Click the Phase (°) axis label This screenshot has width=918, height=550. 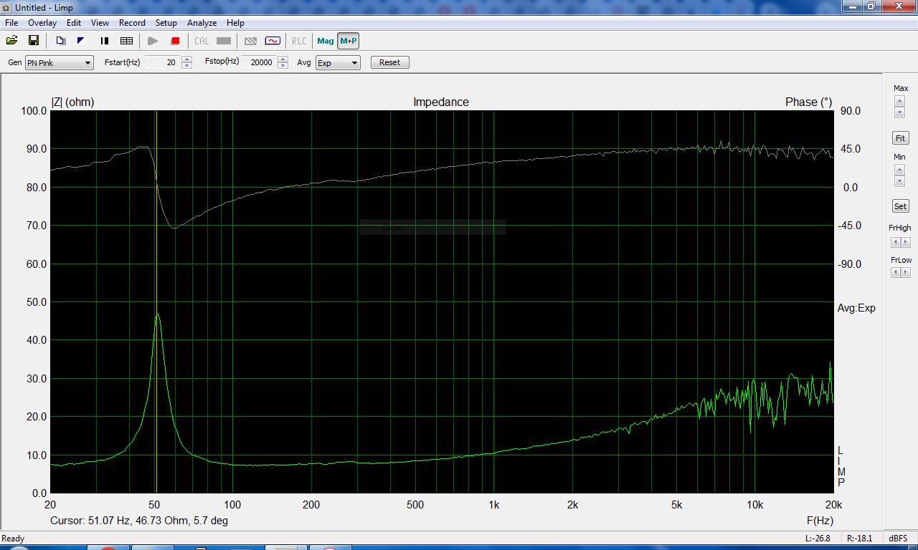[809, 102]
